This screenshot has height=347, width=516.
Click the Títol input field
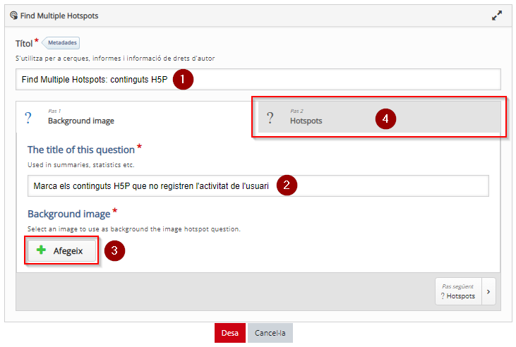coord(258,79)
